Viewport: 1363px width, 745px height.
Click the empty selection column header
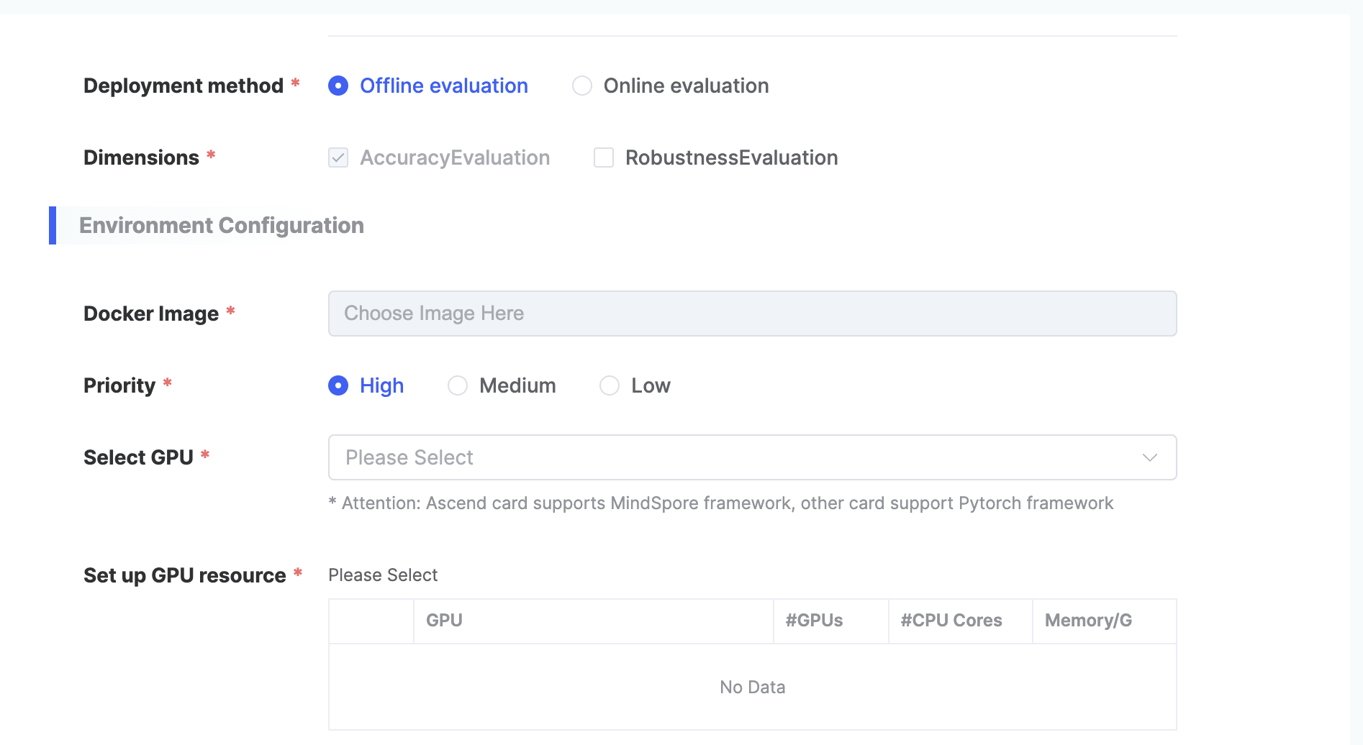click(x=371, y=621)
